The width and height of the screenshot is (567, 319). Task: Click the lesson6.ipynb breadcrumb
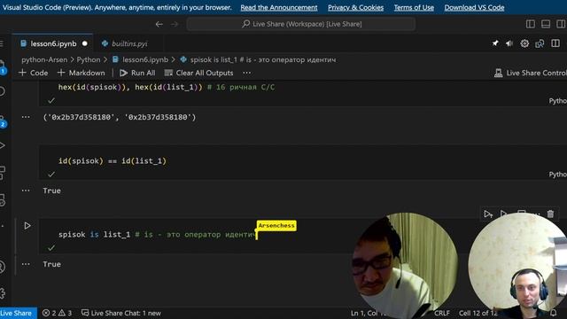141,59
